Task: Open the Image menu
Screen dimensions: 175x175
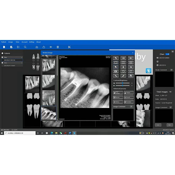Action: point(11,42)
